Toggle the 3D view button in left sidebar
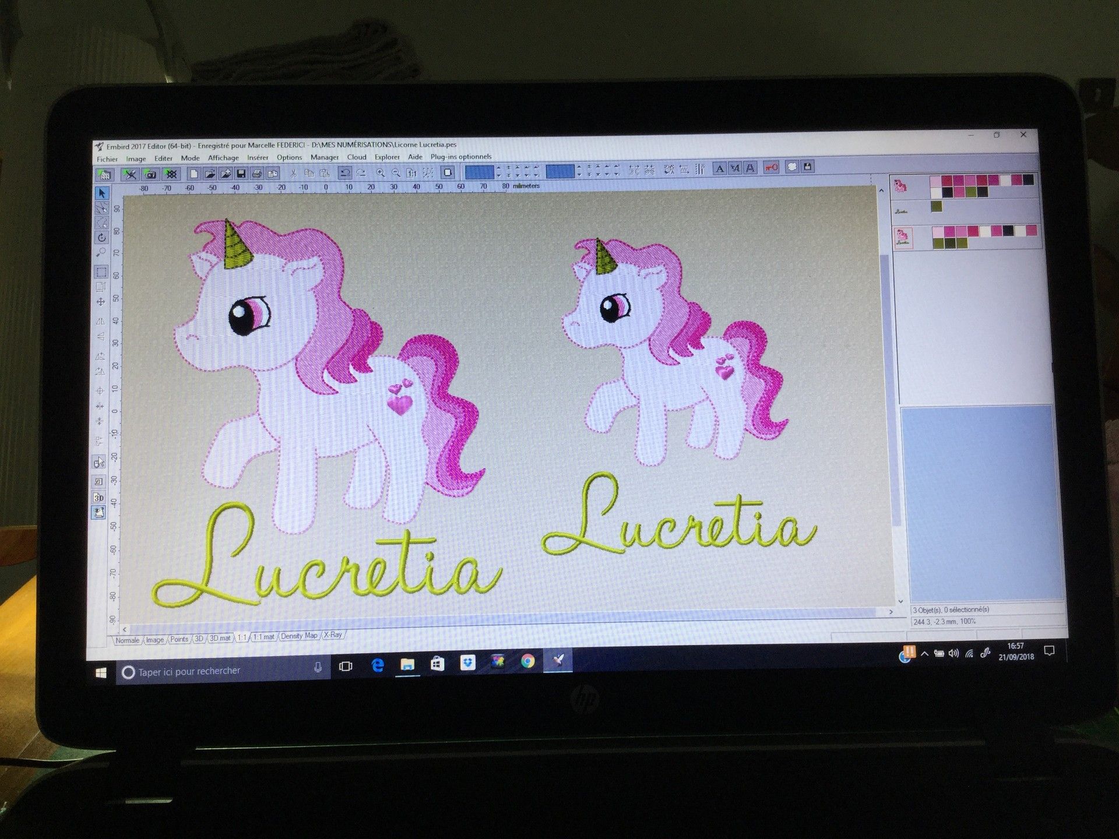This screenshot has height=839, width=1119. click(98, 498)
